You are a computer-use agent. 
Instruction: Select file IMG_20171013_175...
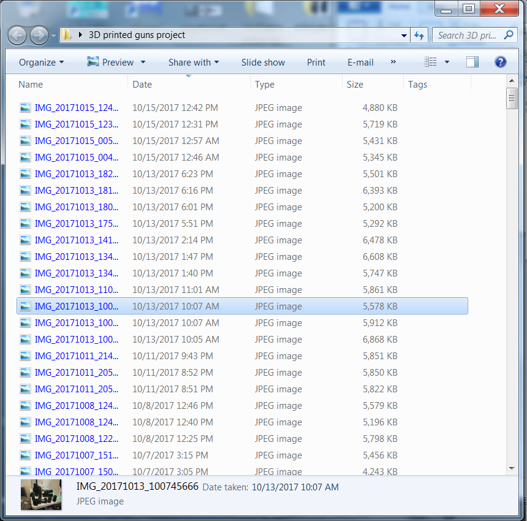pyautogui.click(x=242, y=224)
